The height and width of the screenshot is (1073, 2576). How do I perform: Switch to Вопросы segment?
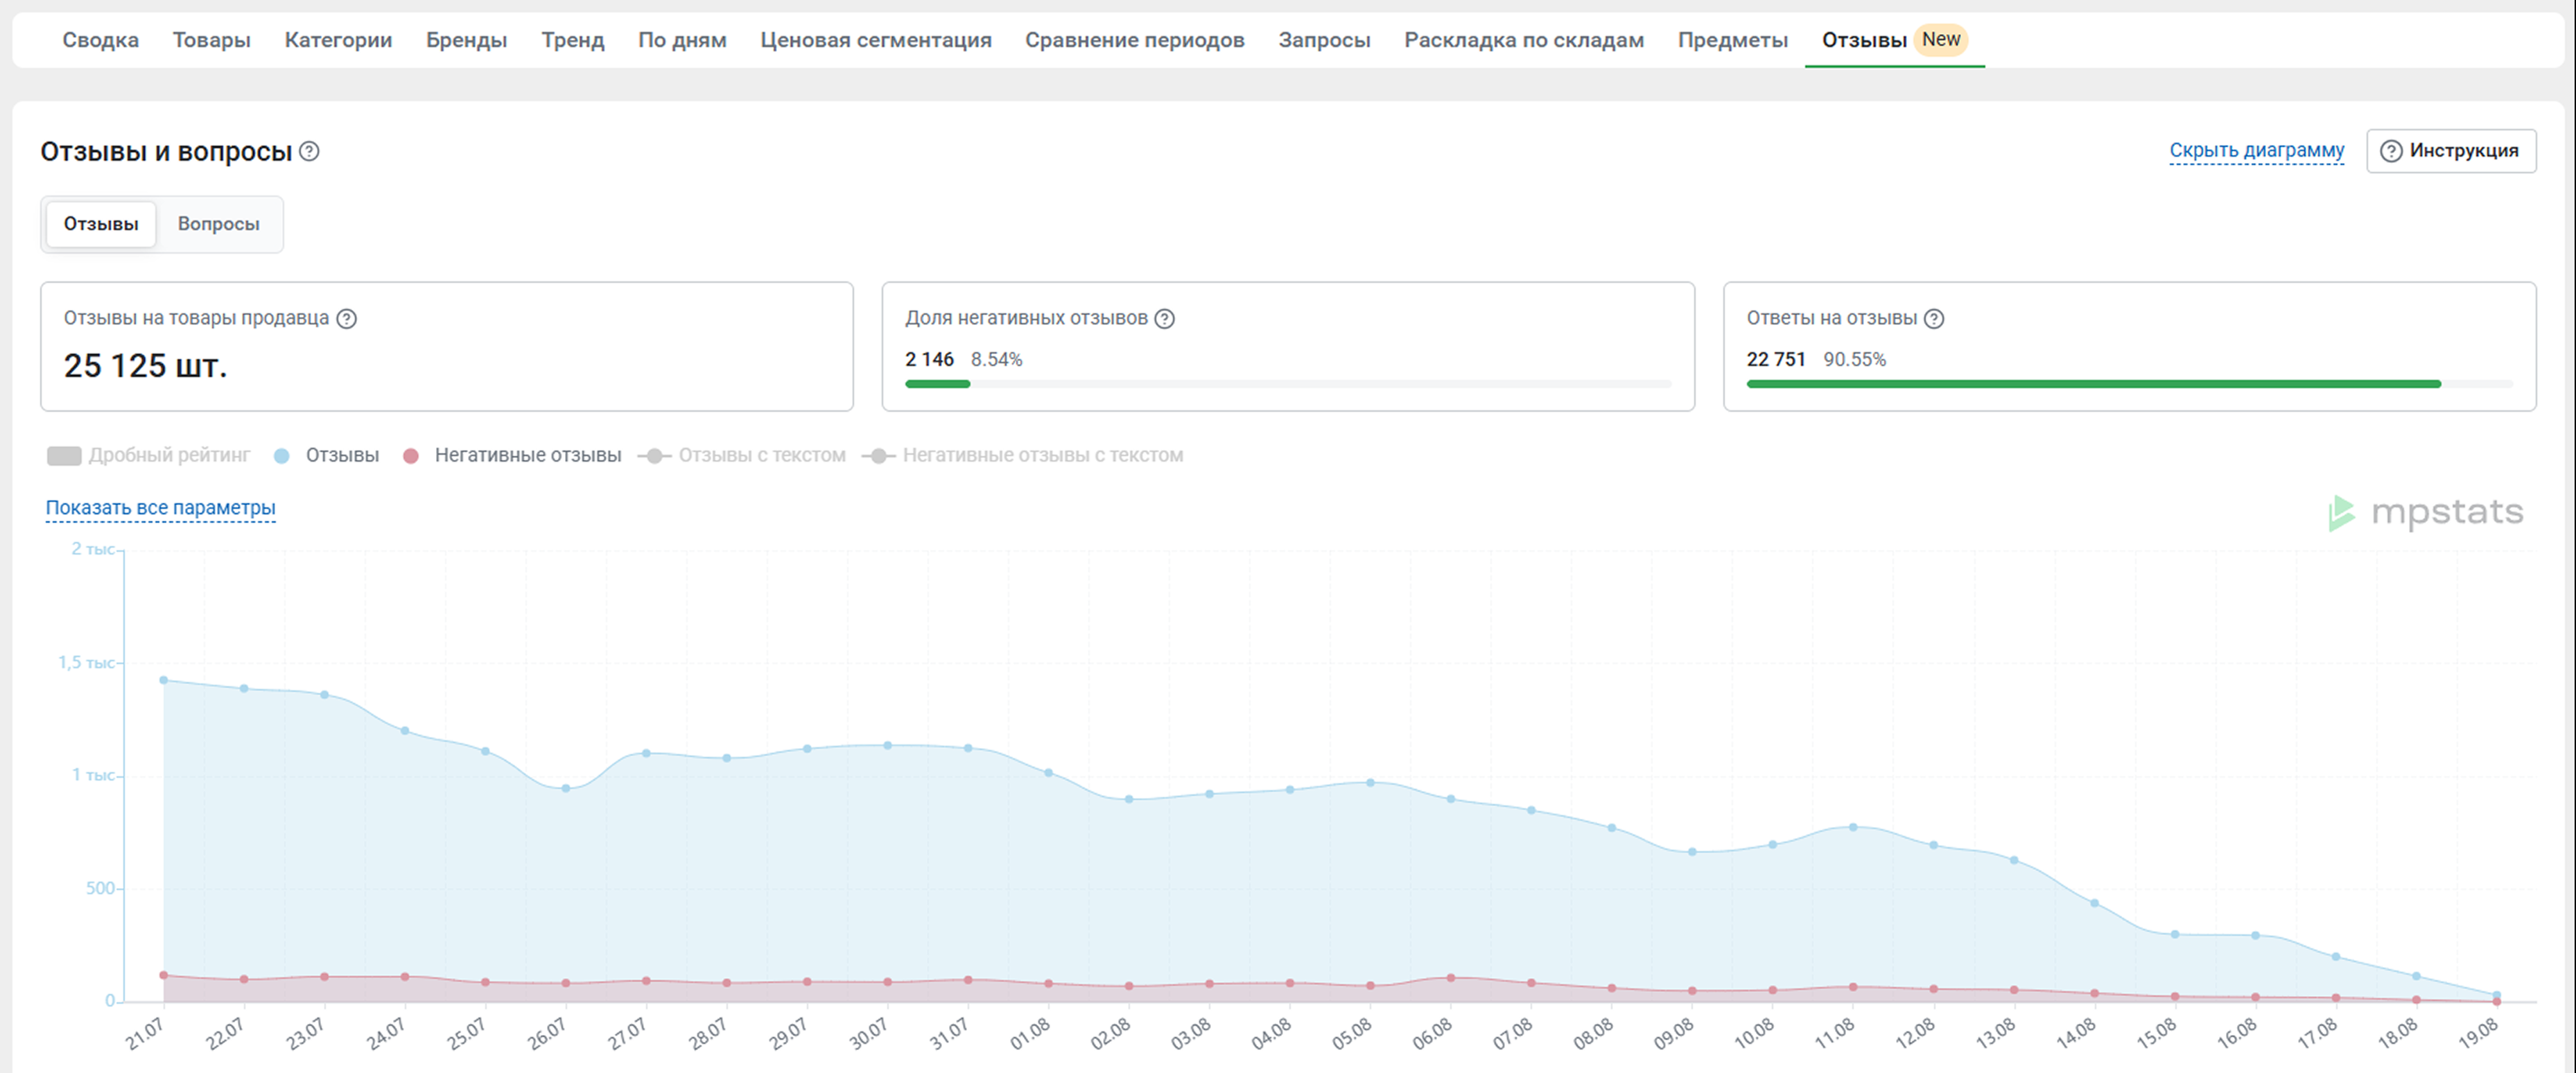pos(218,224)
